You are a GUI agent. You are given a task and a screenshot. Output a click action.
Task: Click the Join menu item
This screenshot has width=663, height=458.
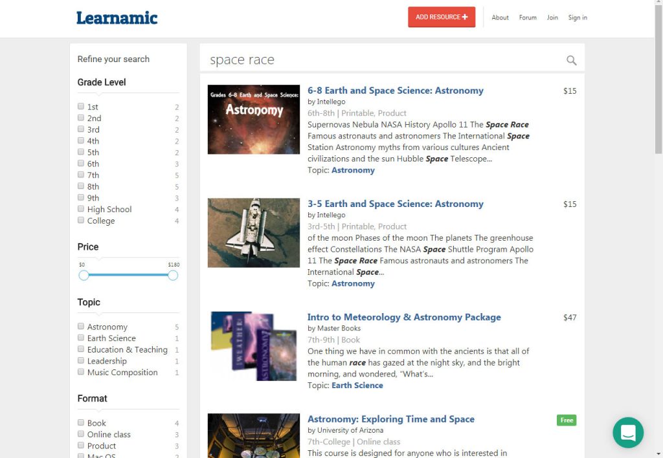click(552, 17)
